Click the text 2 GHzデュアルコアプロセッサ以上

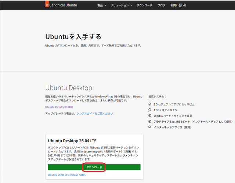pos(174,104)
